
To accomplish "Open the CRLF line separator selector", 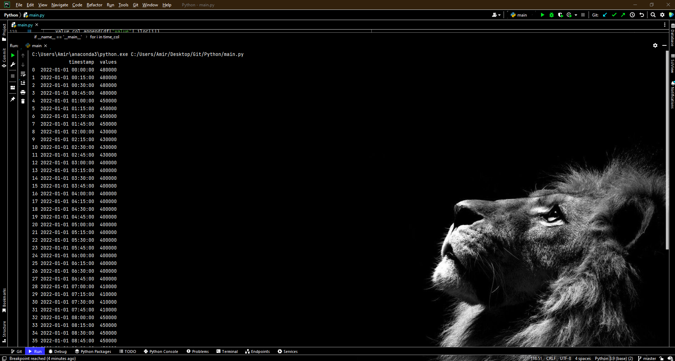I will (x=551, y=358).
